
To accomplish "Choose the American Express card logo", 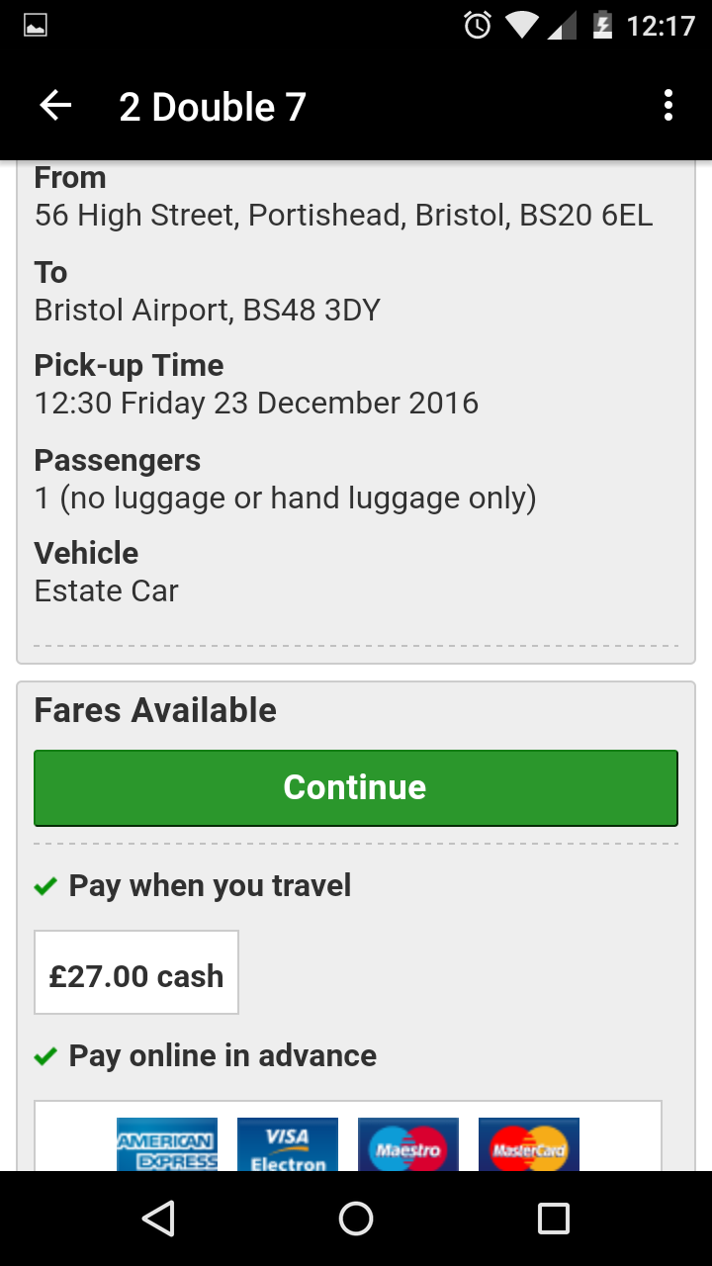I will point(166,1147).
